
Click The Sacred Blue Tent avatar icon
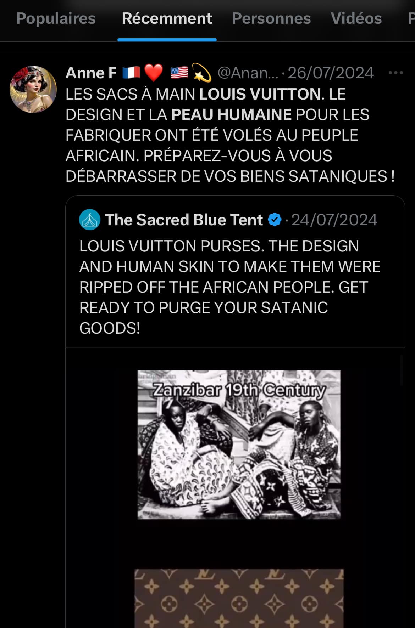click(x=89, y=220)
